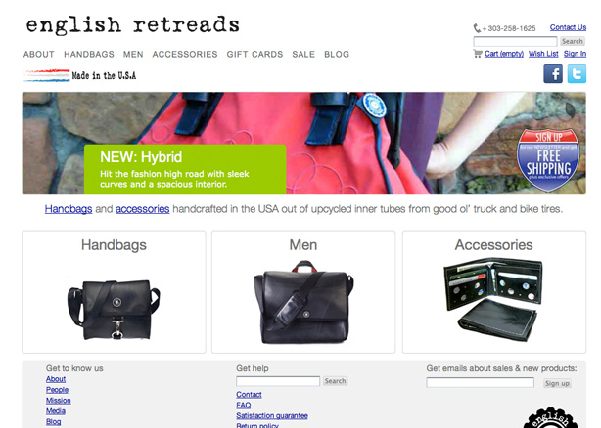Click the Contact Us link
This screenshot has width=601, height=428.
(x=568, y=27)
